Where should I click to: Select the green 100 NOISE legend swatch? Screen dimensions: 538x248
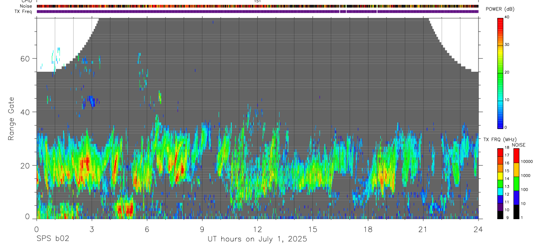[516, 184]
